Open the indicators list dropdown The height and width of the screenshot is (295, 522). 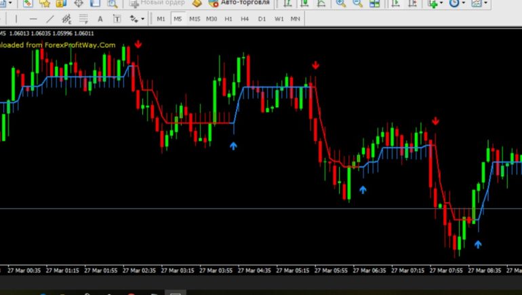tap(434, 3)
